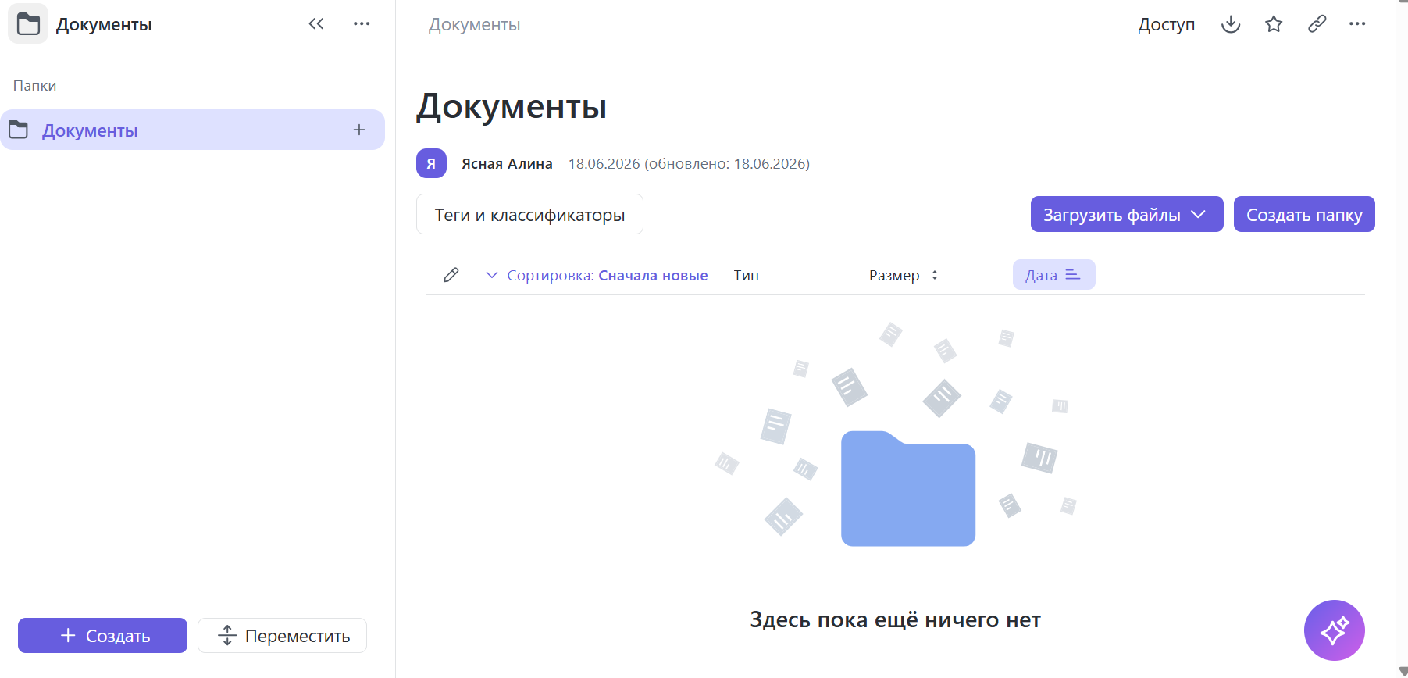Copy link with chain icon
Viewport: 1408px width, 678px height.
pyautogui.click(x=1317, y=24)
